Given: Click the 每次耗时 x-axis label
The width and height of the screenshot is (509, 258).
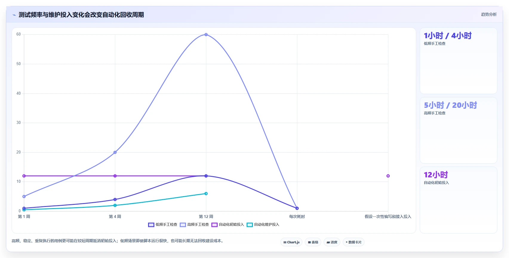Looking at the screenshot, I should point(297,216).
